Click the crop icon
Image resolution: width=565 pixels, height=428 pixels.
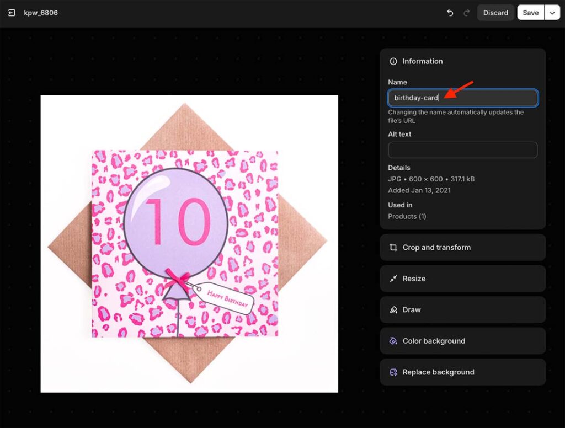click(x=393, y=248)
